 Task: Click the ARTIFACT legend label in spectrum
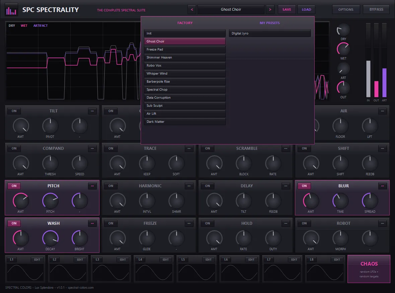[41, 26]
